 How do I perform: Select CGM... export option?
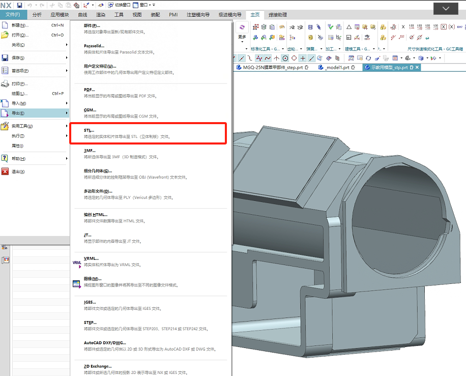pyautogui.click(x=151, y=113)
